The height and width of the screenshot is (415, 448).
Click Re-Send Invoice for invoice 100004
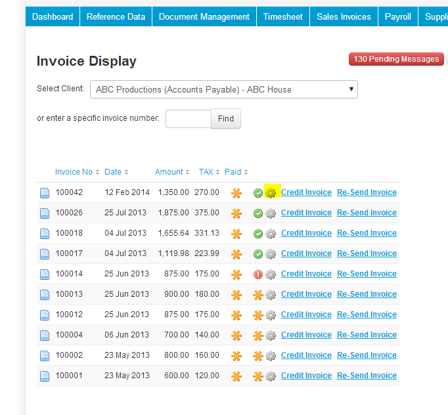pyautogui.click(x=367, y=335)
